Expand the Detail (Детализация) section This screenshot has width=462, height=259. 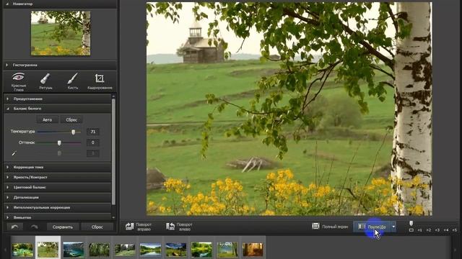pyautogui.click(x=58, y=197)
